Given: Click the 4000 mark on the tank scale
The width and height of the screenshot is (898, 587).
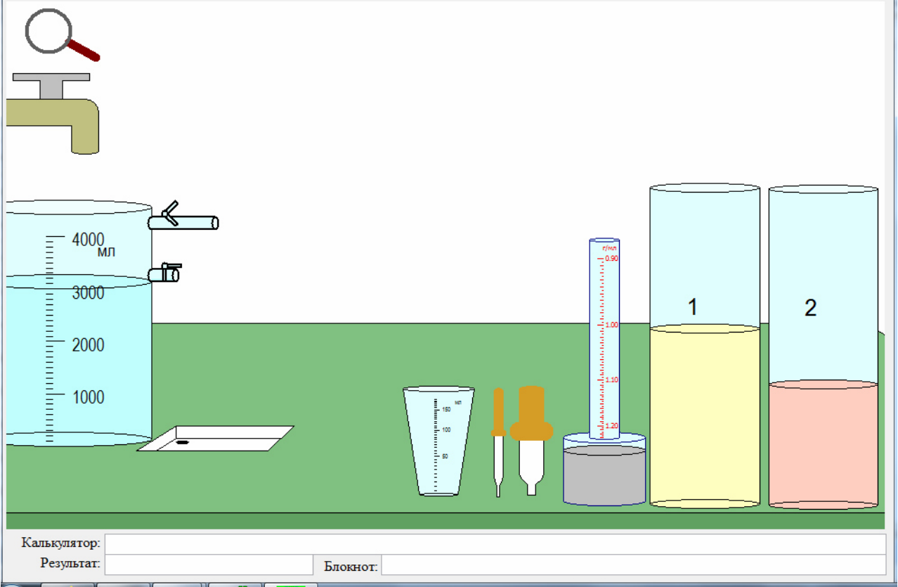Looking at the screenshot, I should (88, 239).
